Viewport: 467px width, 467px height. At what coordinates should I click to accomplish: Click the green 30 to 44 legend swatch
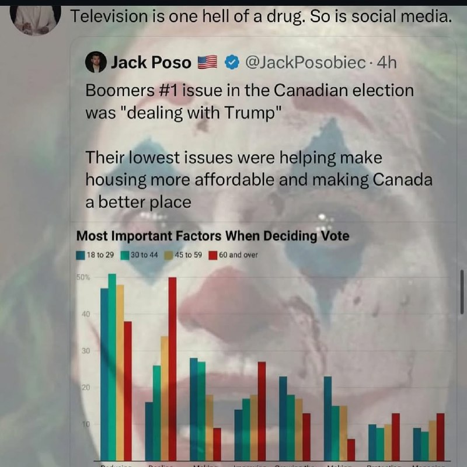[x=125, y=255]
